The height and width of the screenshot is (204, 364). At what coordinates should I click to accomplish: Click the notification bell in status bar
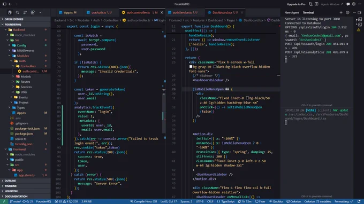coord(359,201)
